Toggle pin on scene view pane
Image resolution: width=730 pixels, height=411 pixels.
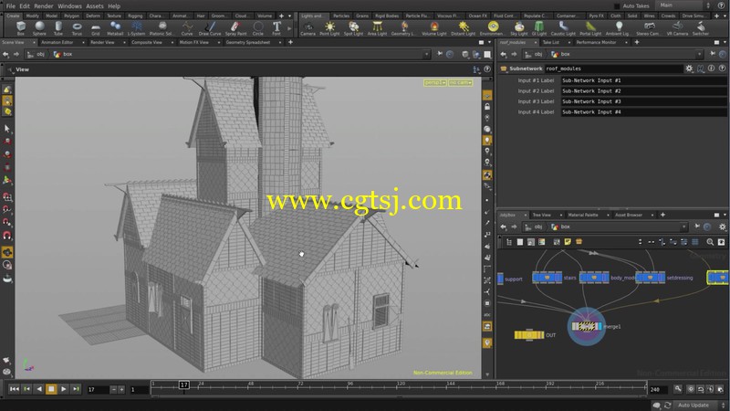pyautogui.click(x=440, y=54)
